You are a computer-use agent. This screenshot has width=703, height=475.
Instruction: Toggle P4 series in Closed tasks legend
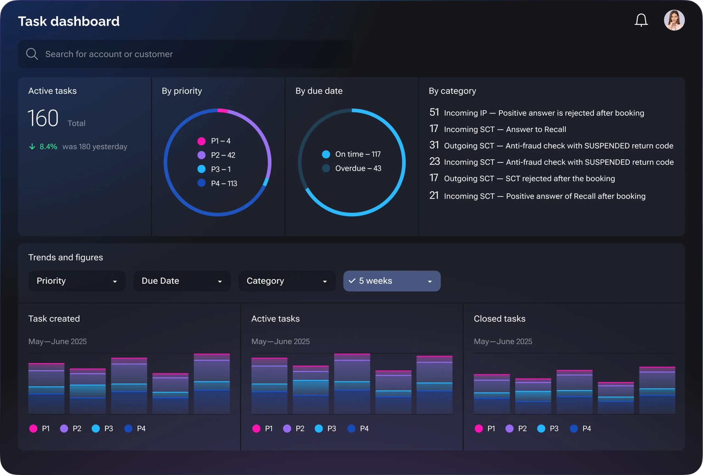point(574,428)
